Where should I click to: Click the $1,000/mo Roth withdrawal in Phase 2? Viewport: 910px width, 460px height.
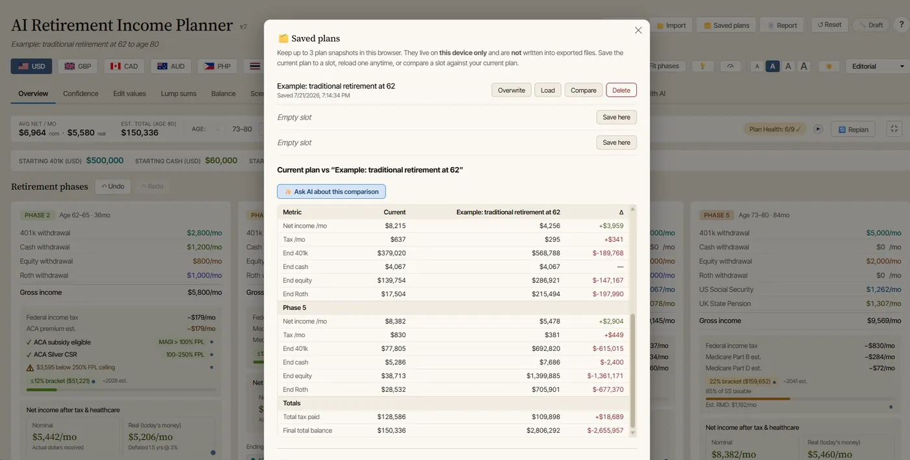click(204, 275)
